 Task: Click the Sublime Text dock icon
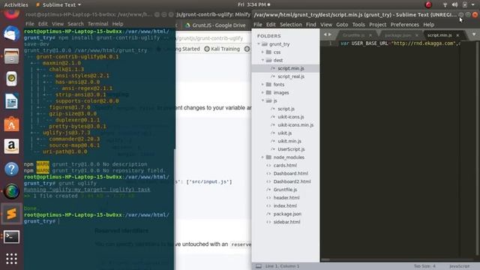11,214
